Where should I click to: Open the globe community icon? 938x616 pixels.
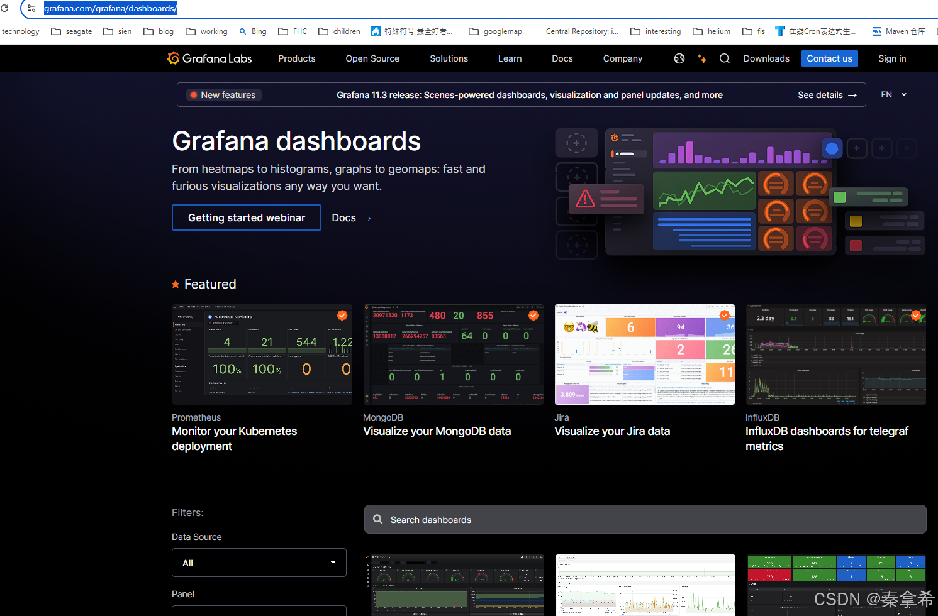pyautogui.click(x=679, y=58)
